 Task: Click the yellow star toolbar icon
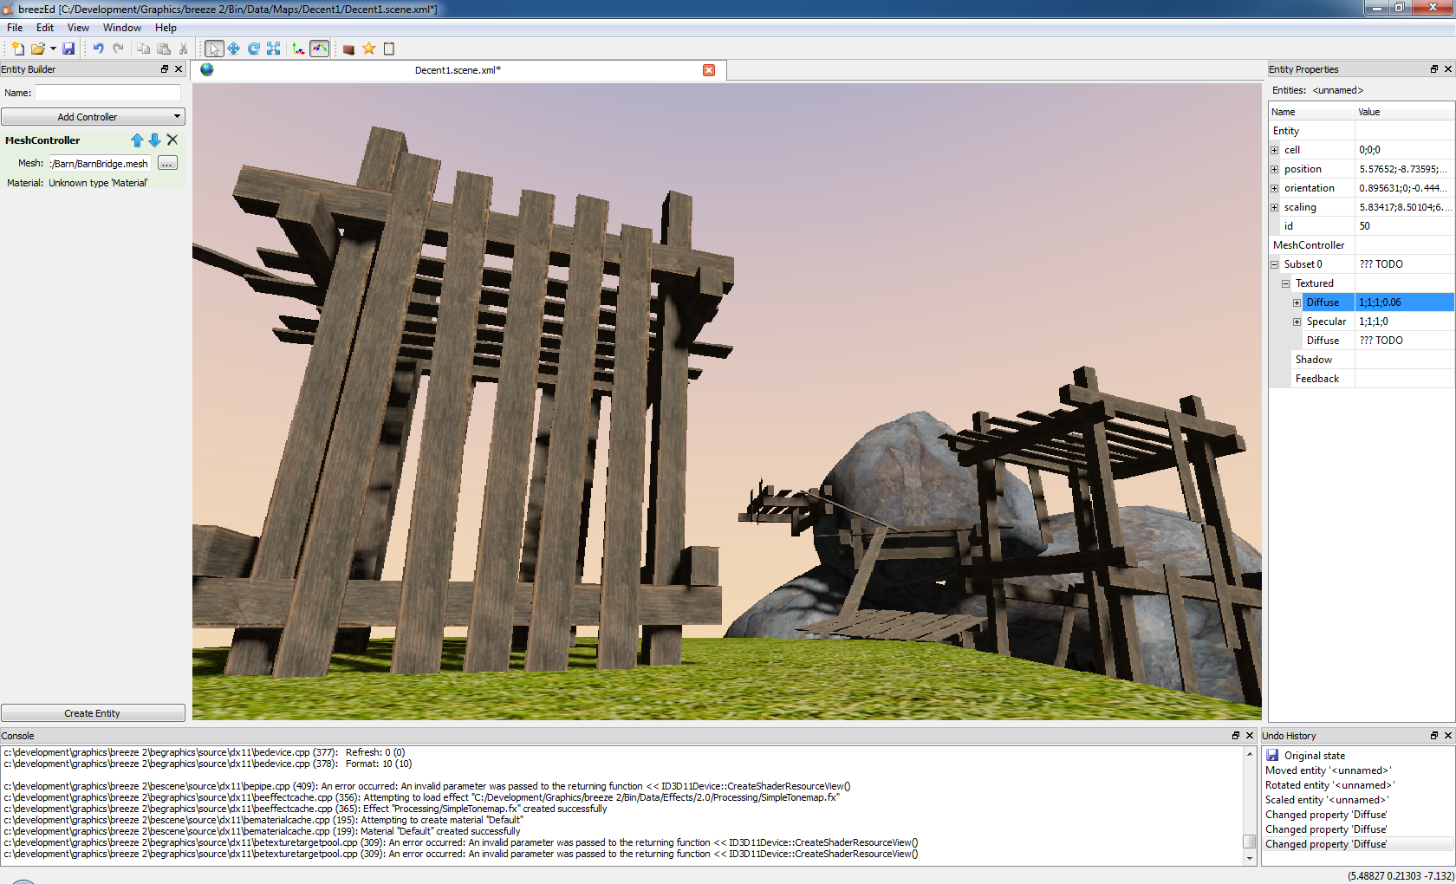click(x=369, y=49)
